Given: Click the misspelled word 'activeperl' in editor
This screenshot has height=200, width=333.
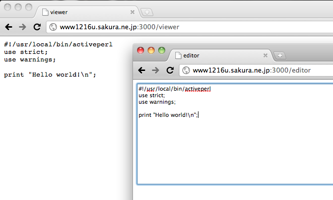Looking at the screenshot, I should pyautogui.click(x=197, y=89).
